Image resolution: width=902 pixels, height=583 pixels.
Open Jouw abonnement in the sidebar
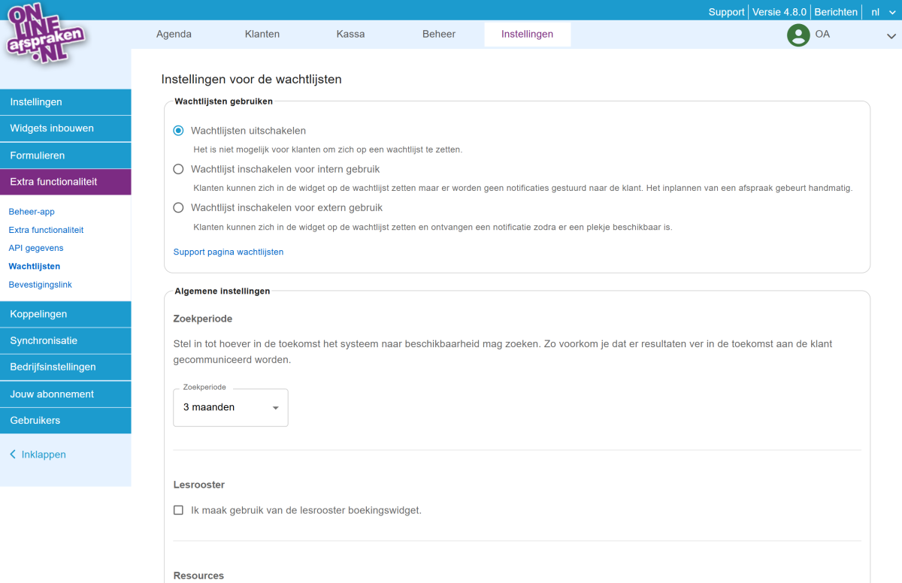(x=65, y=394)
